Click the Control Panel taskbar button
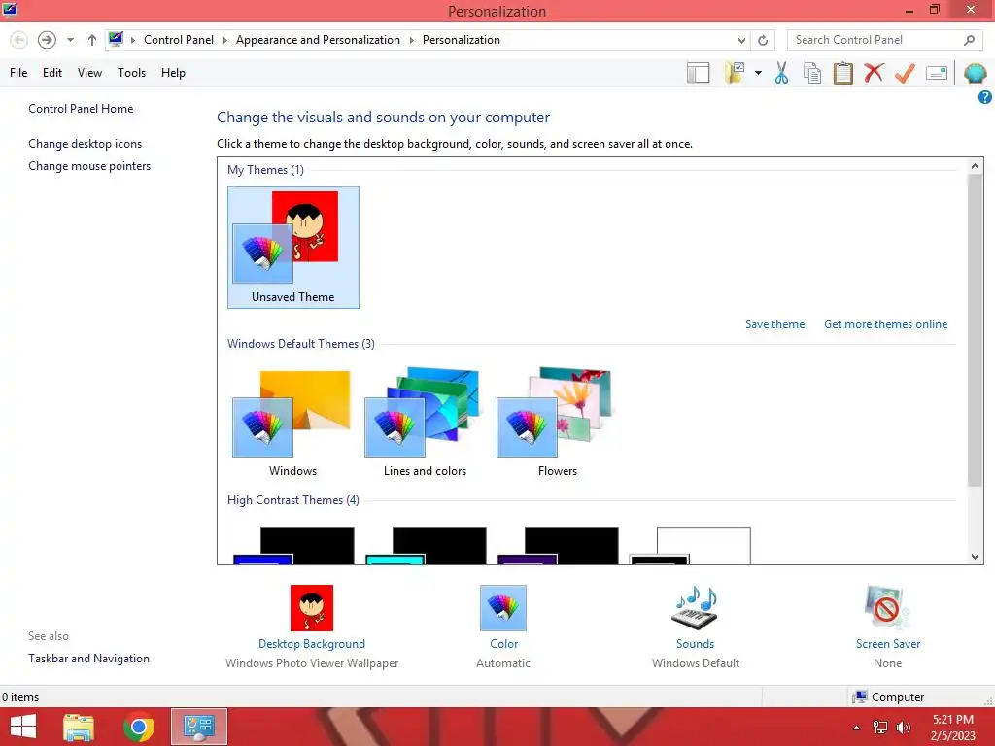The image size is (995, 746). coord(199,727)
